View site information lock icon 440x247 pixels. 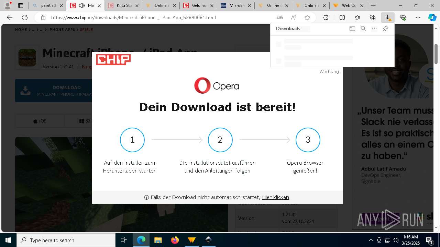point(43,17)
